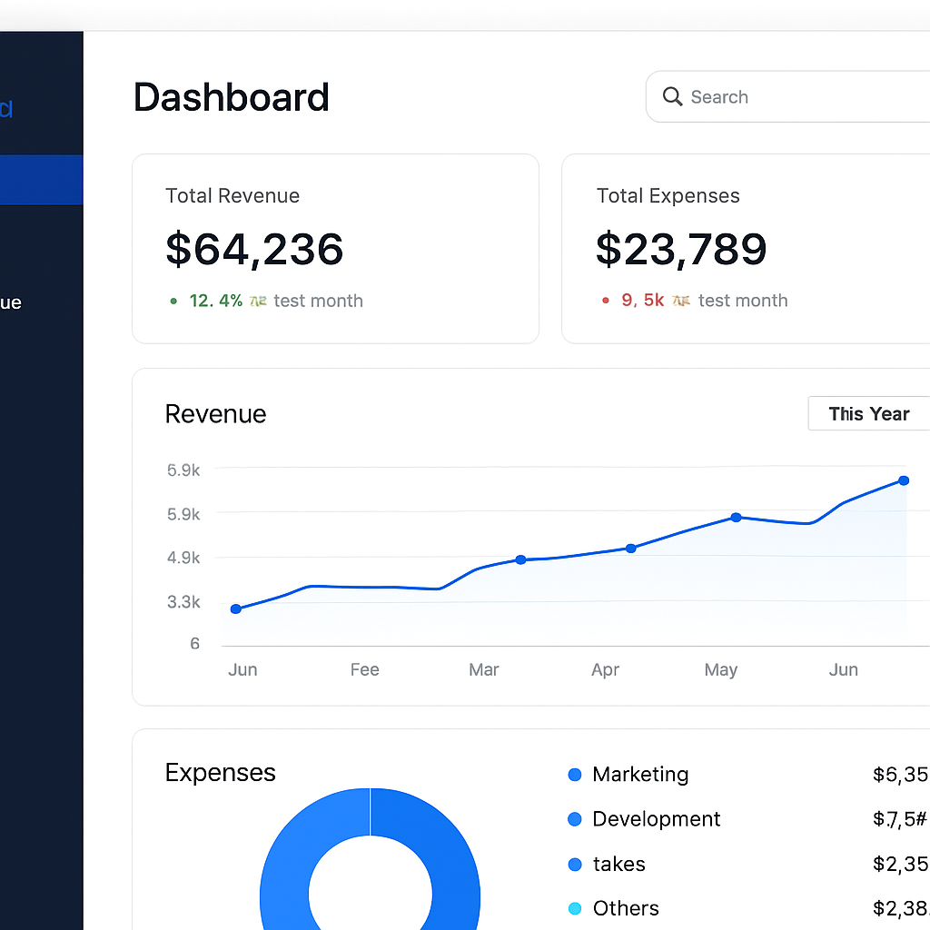The width and height of the screenshot is (930, 930).
Task: Click the Marketing legend label
Action: tap(640, 775)
